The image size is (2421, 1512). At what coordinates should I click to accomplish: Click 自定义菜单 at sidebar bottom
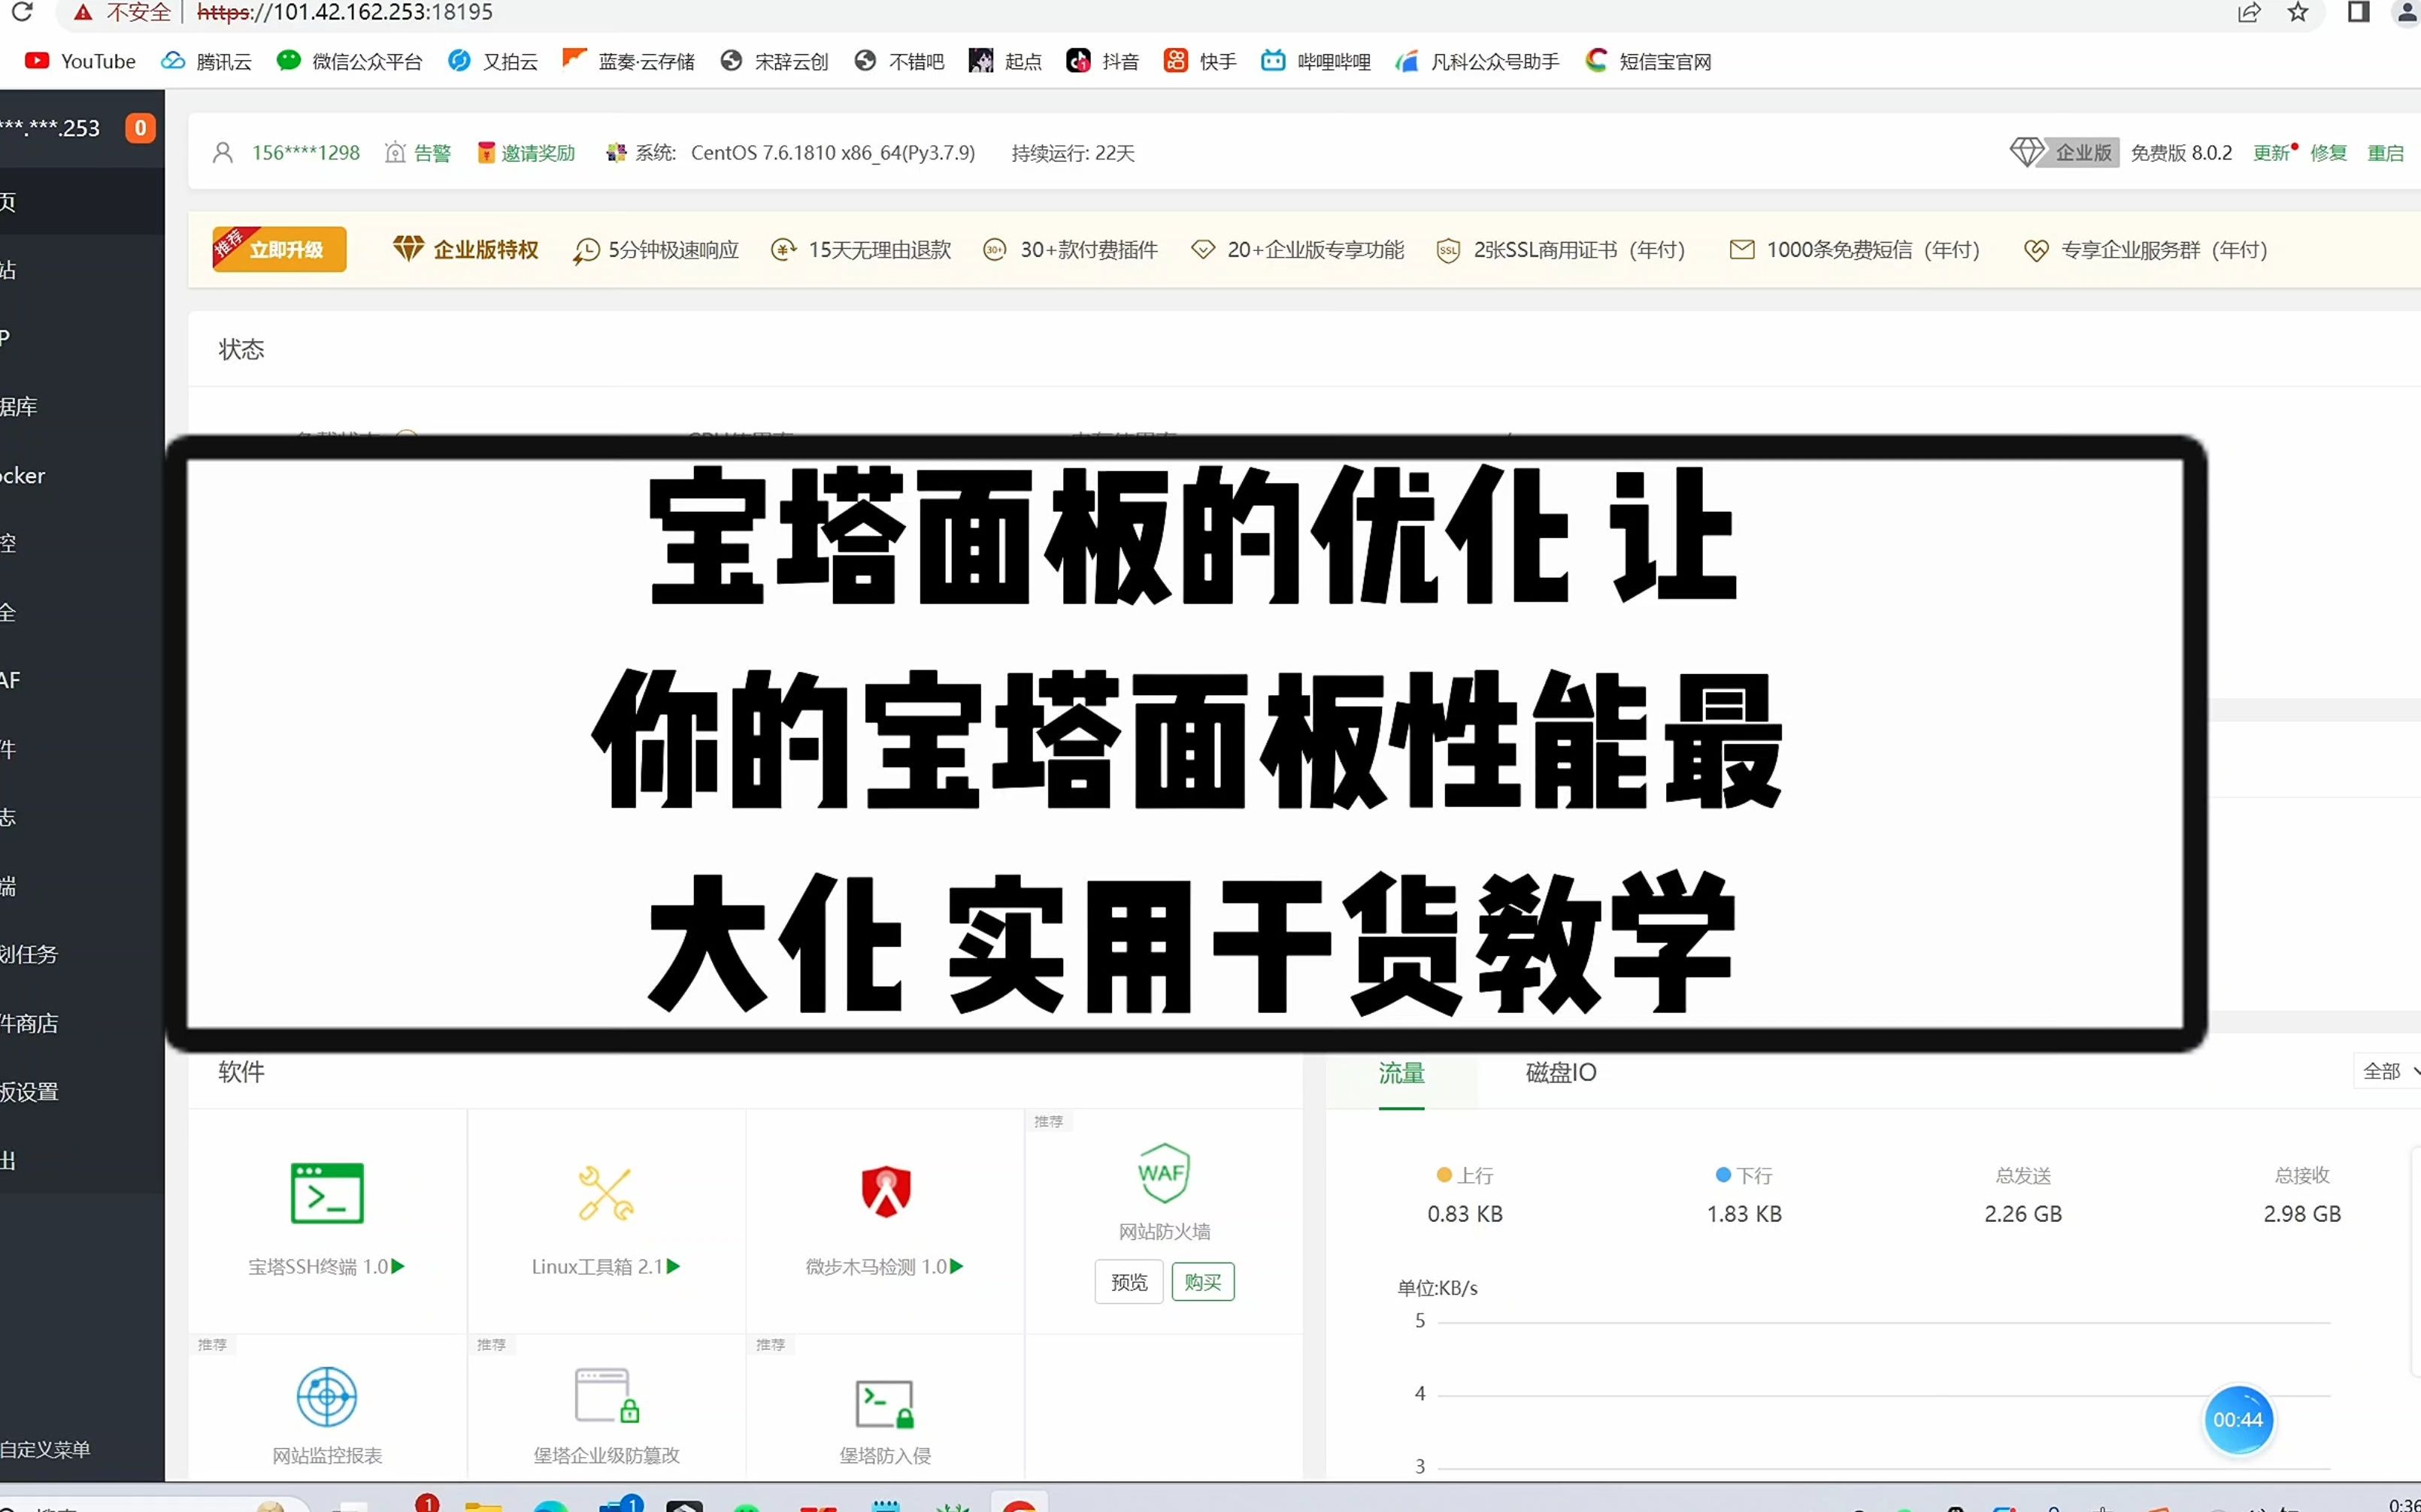[x=45, y=1449]
